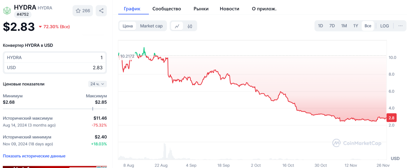Open the 24 ч. period dropdown
The height and width of the screenshot is (168, 407).
(97, 84)
